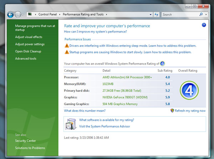Open Solutions to Problems link
The height and width of the screenshot is (159, 214).
tap(30, 148)
